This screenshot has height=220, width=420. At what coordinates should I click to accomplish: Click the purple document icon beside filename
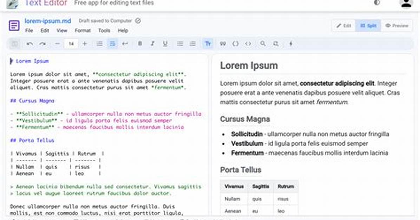14,26
